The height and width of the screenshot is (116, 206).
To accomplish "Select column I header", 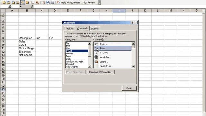I will 119,11.
